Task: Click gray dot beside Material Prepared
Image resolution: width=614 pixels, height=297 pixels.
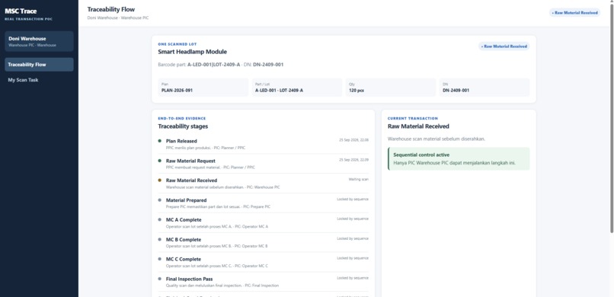Action: click(160, 200)
